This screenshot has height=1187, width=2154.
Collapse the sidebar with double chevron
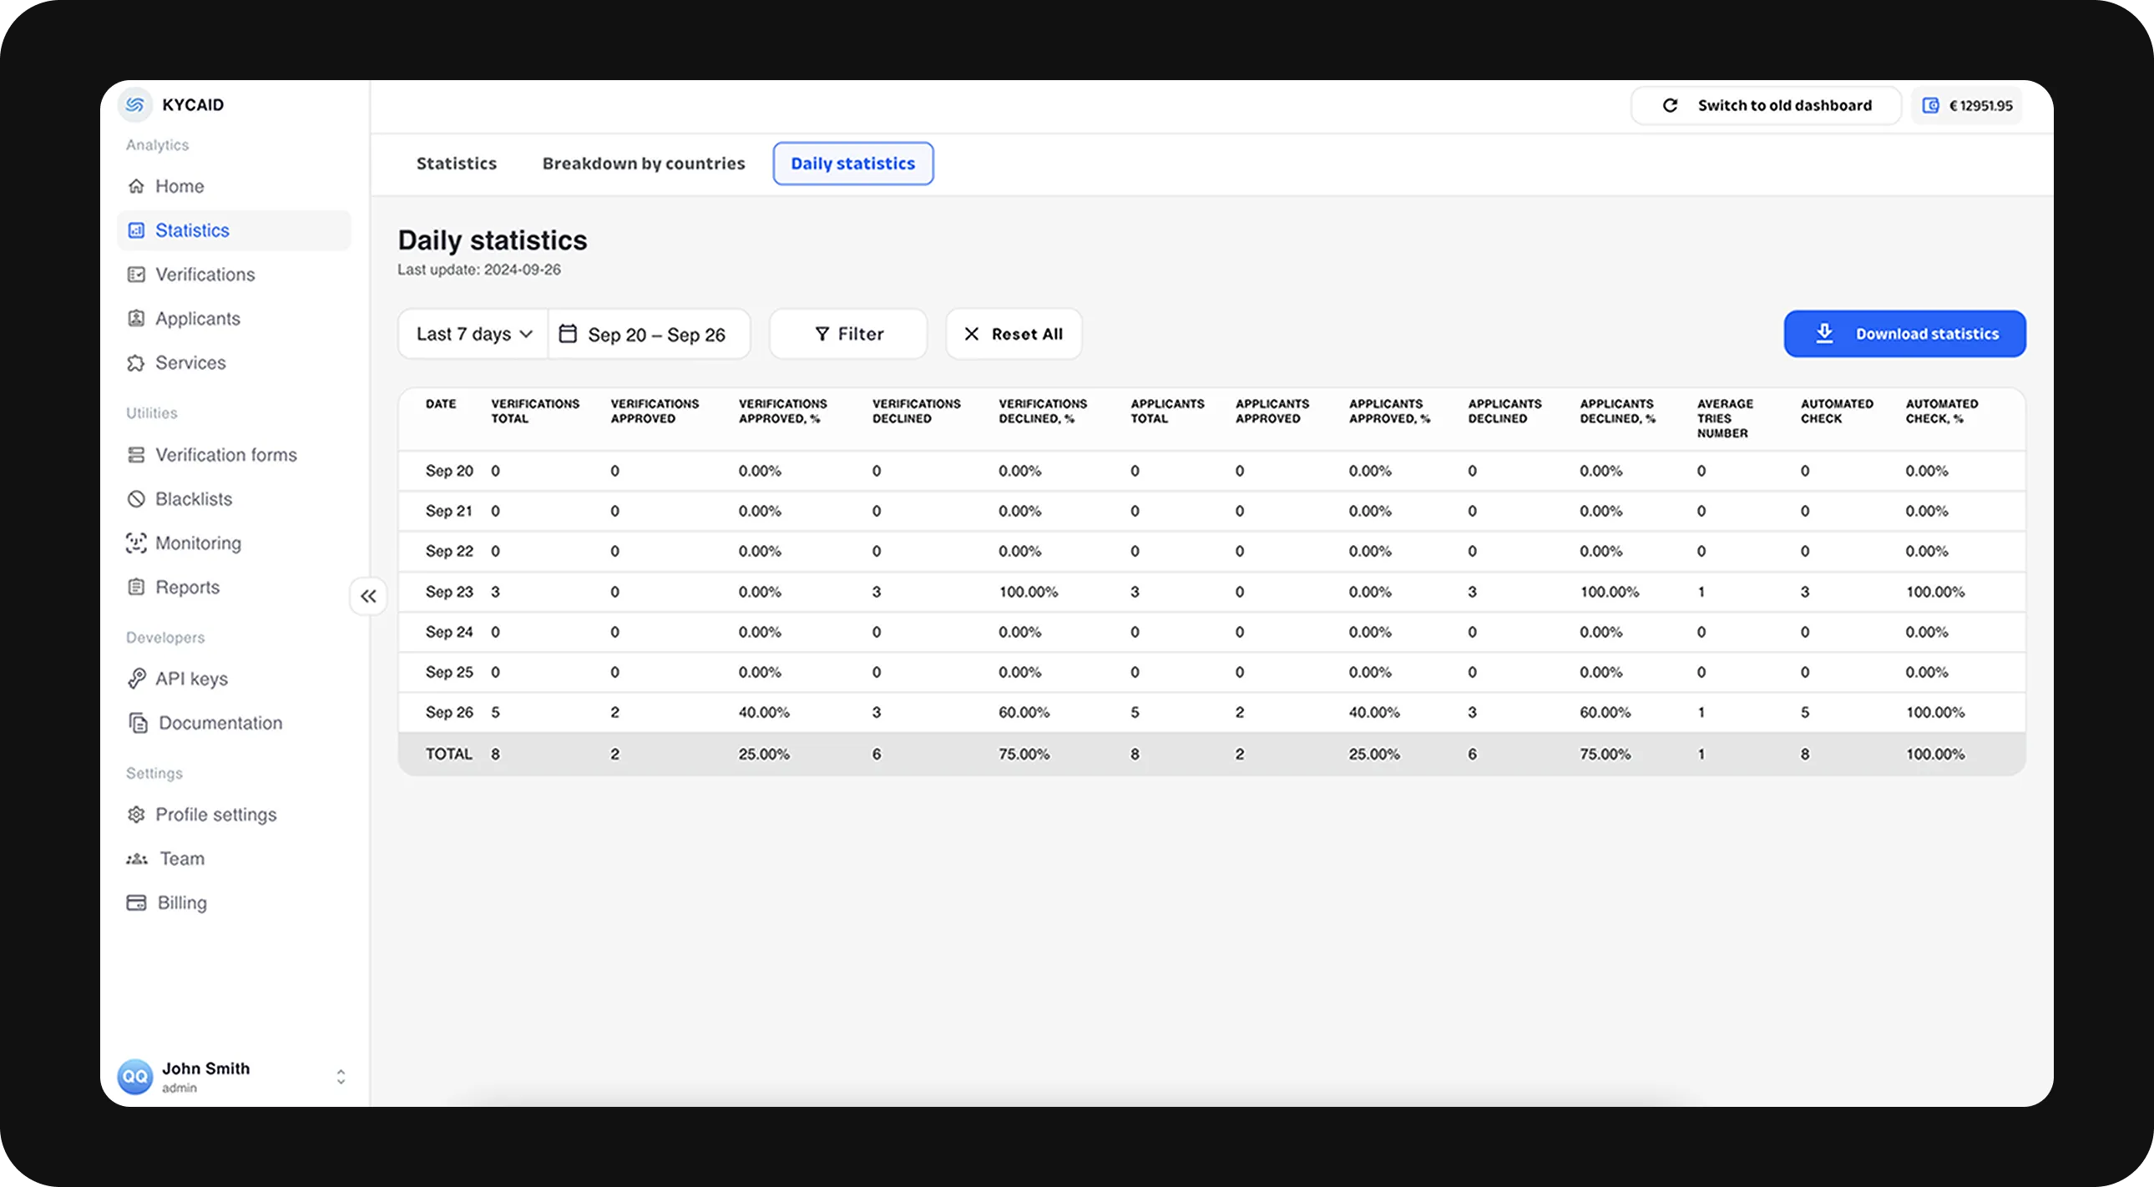pyautogui.click(x=369, y=596)
